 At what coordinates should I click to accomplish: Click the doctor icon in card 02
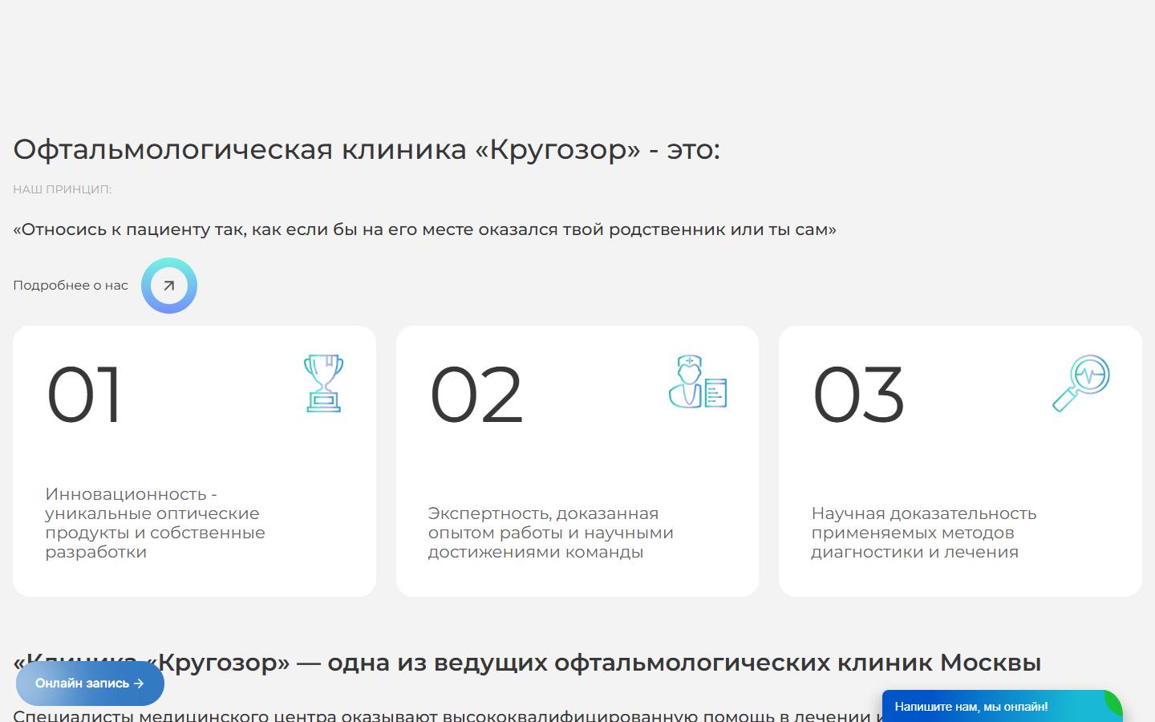pyautogui.click(x=698, y=382)
